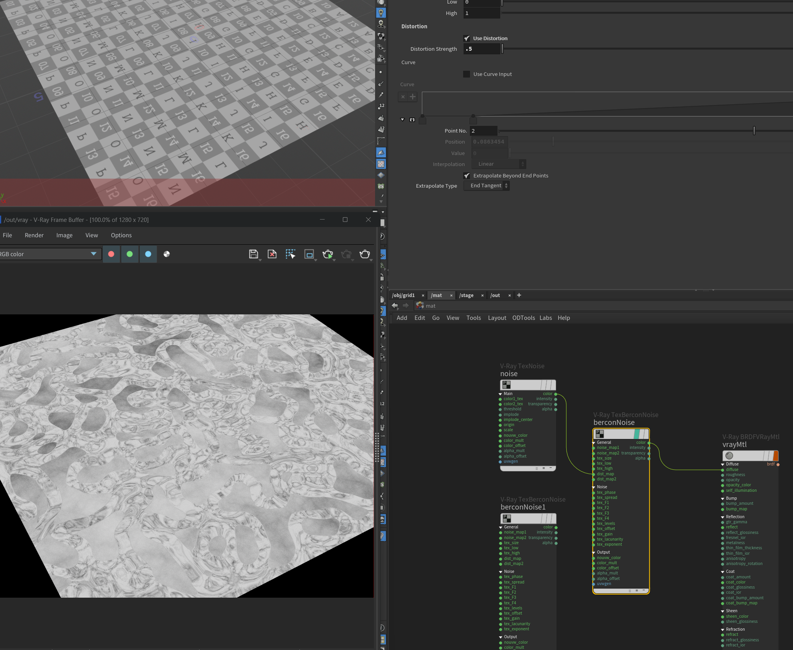
Task: Go back with network editor left arrow
Action: point(395,306)
